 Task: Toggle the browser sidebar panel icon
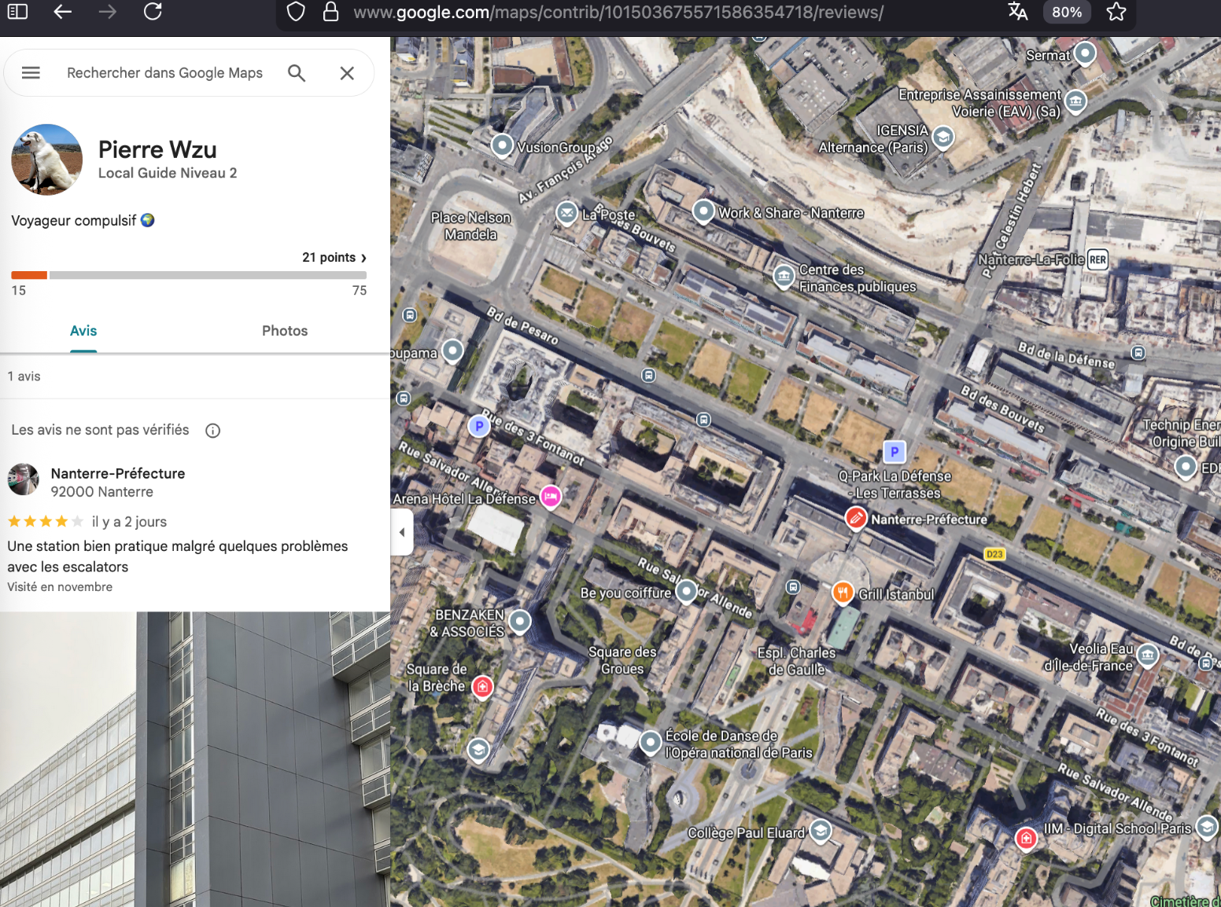point(17,12)
